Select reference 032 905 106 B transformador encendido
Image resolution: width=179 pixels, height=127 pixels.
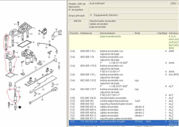124,98
